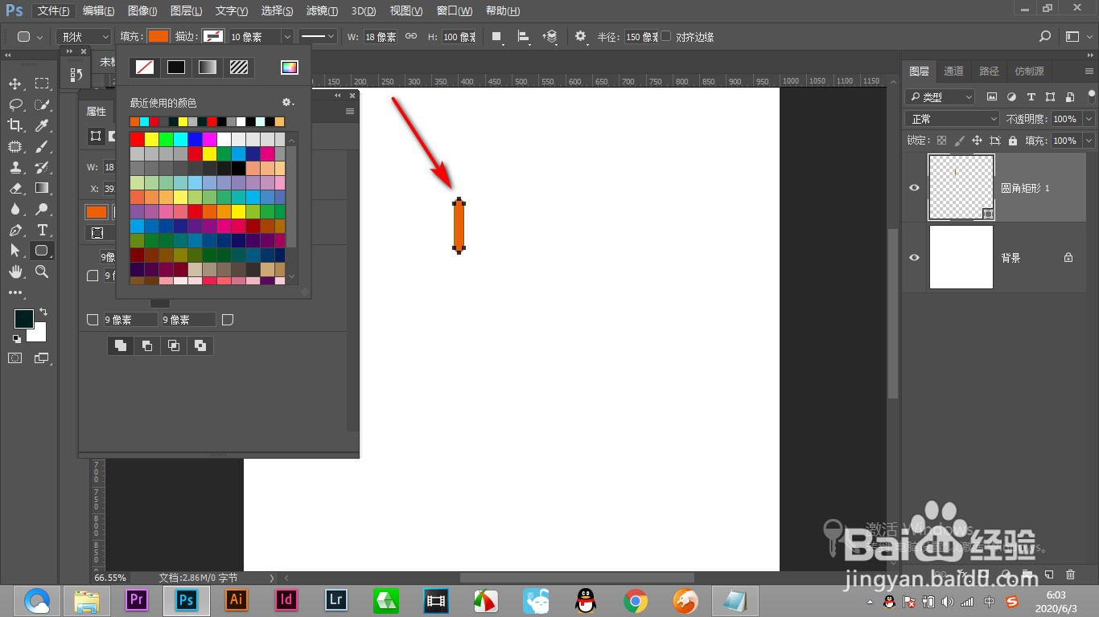Open the path alignment options
Viewport: 1099px width, 617px height.
pos(524,37)
